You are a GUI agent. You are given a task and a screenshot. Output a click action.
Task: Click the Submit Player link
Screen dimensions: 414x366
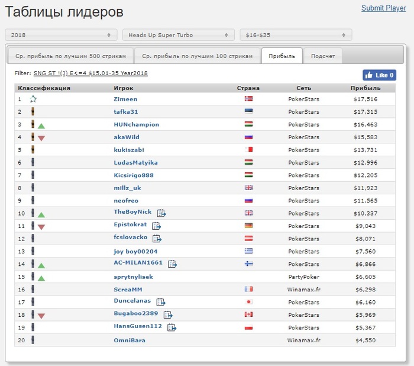(384, 8)
